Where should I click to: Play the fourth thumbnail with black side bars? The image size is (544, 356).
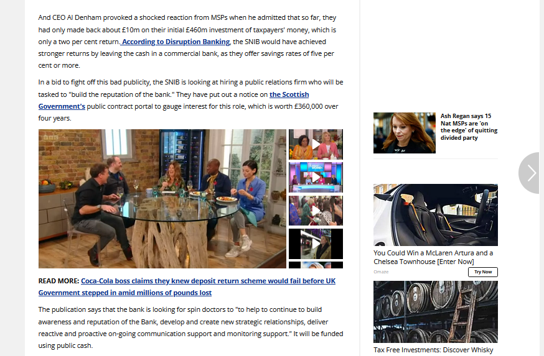(x=316, y=244)
